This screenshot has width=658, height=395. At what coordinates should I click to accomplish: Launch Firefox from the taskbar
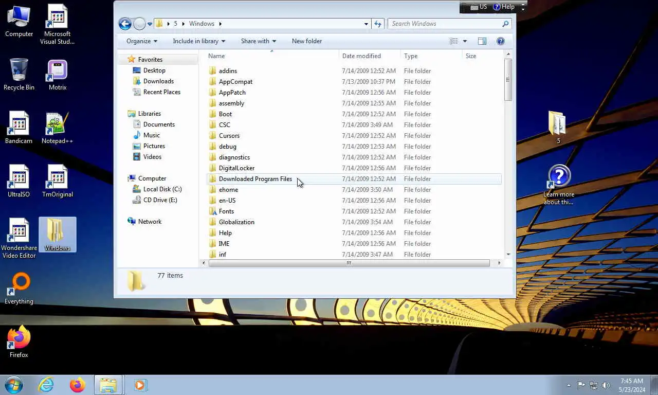[x=78, y=385]
